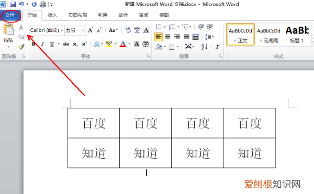Click the Quick Print icon in title bar
314x194 pixels.
click(43, 4)
